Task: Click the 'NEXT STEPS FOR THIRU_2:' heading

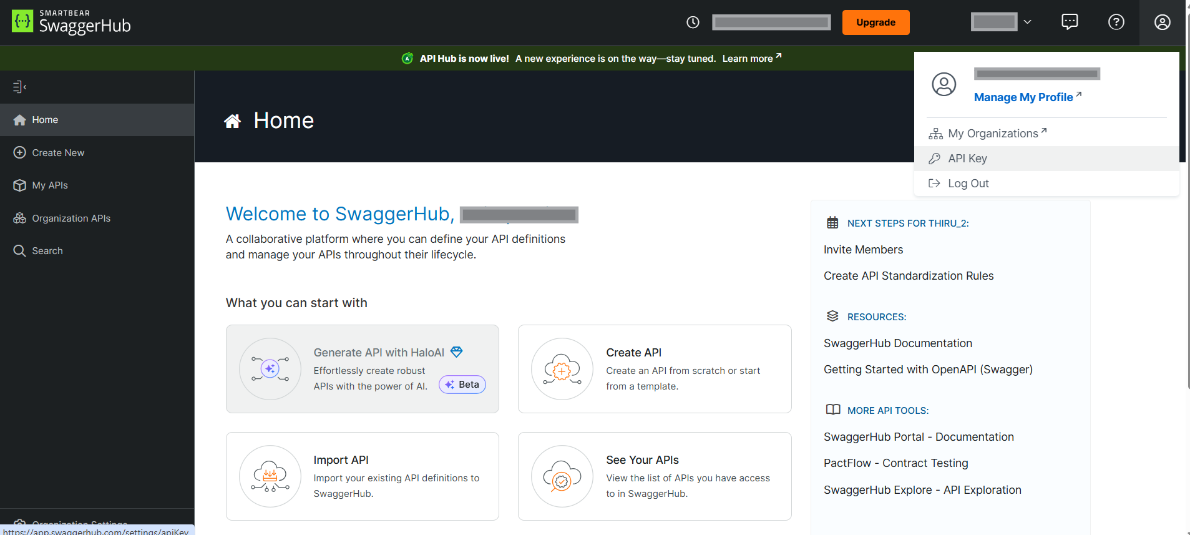Action: point(908,223)
